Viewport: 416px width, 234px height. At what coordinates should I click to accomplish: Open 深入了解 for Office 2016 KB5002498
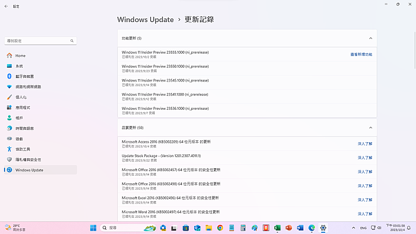click(365, 186)
